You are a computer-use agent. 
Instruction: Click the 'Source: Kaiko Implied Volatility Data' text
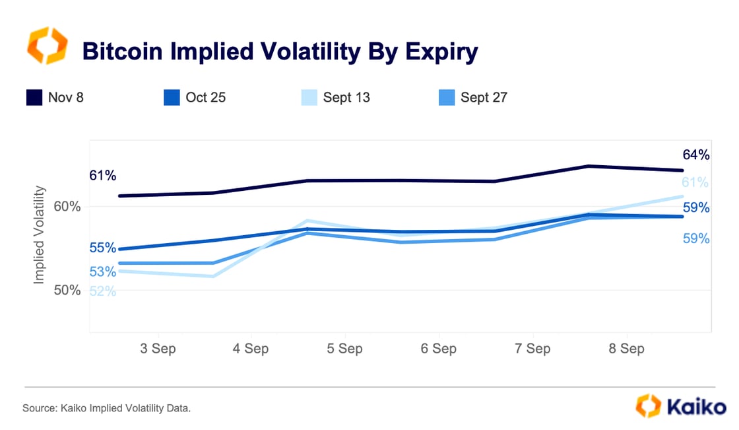(x=106, y=409)
